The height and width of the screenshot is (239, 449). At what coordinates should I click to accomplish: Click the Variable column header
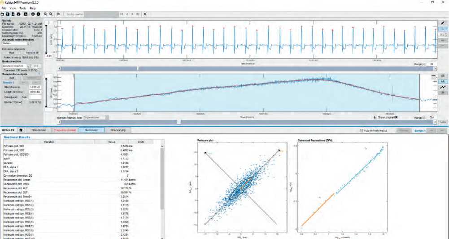(x=49, y=142)
